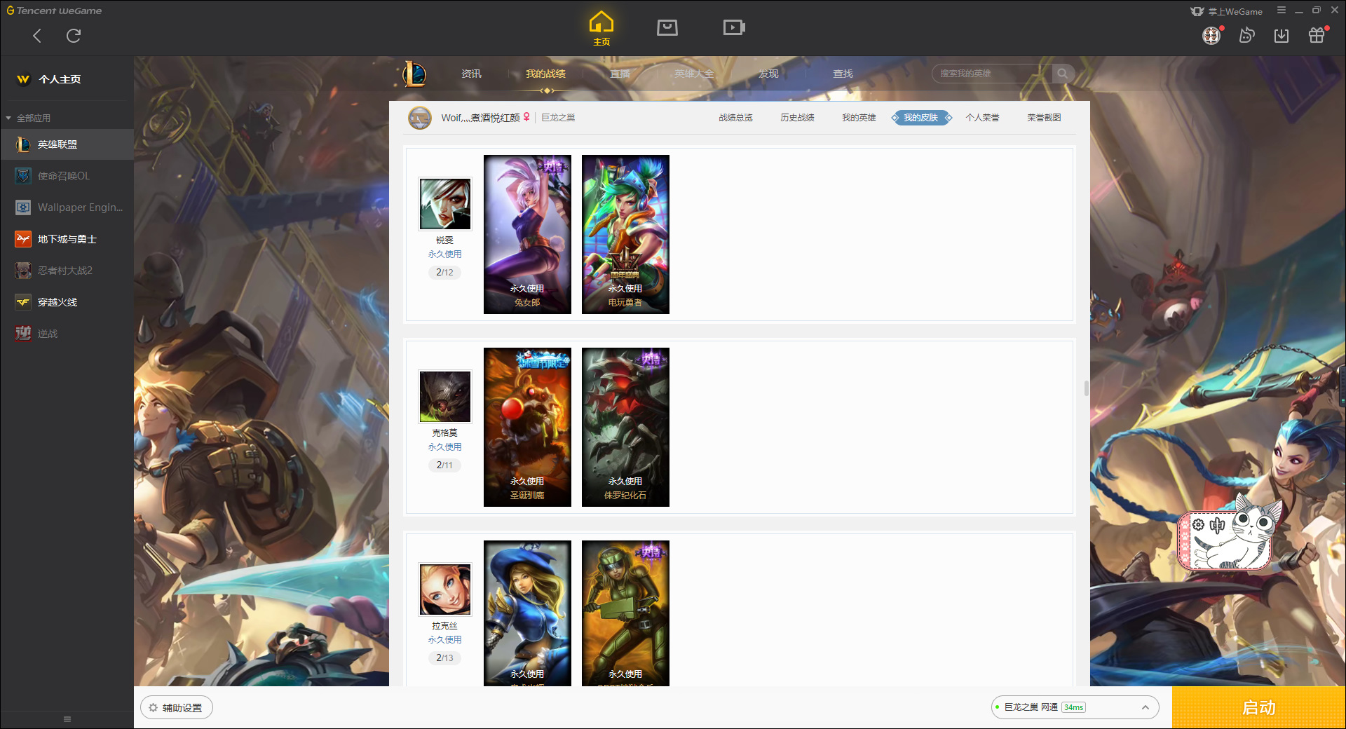
Task: Click the 2/11 skin count badge
Action: (444, 465)
